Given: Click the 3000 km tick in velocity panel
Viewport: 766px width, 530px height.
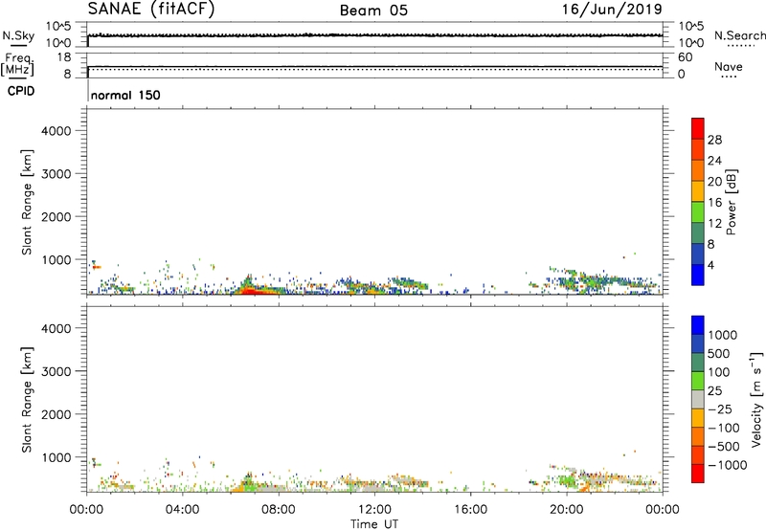Looking at the screenshot, I should 56,371.
